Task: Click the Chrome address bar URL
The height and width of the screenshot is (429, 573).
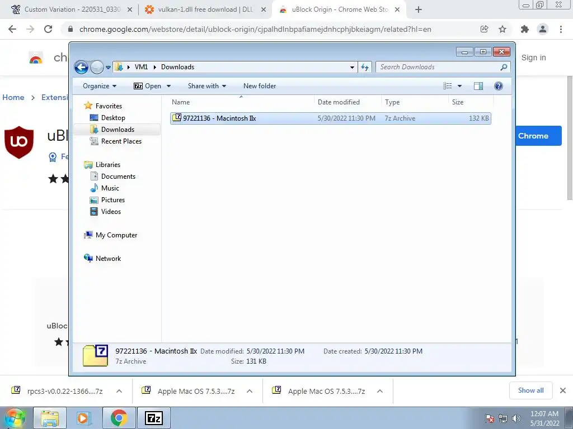Action: tap(255, 29)
